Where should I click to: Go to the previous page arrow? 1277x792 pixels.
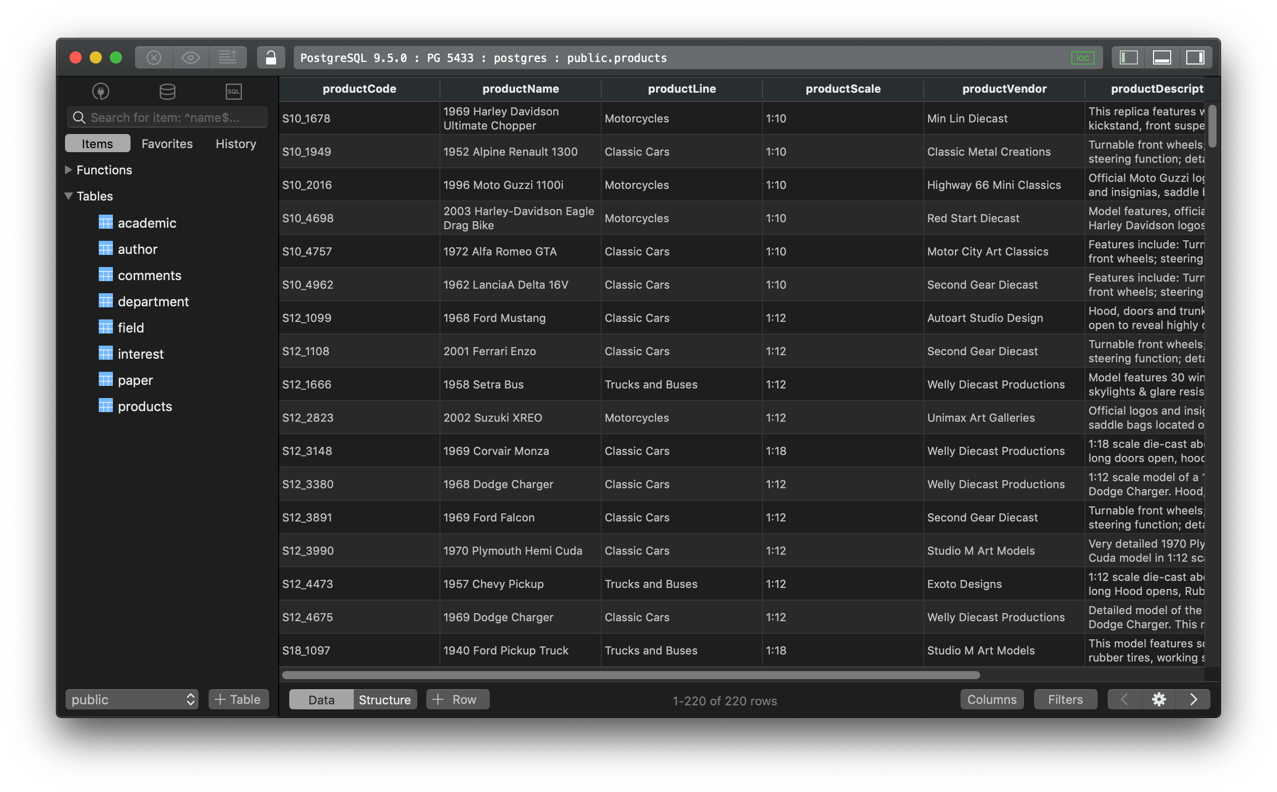coord(1125,699)
